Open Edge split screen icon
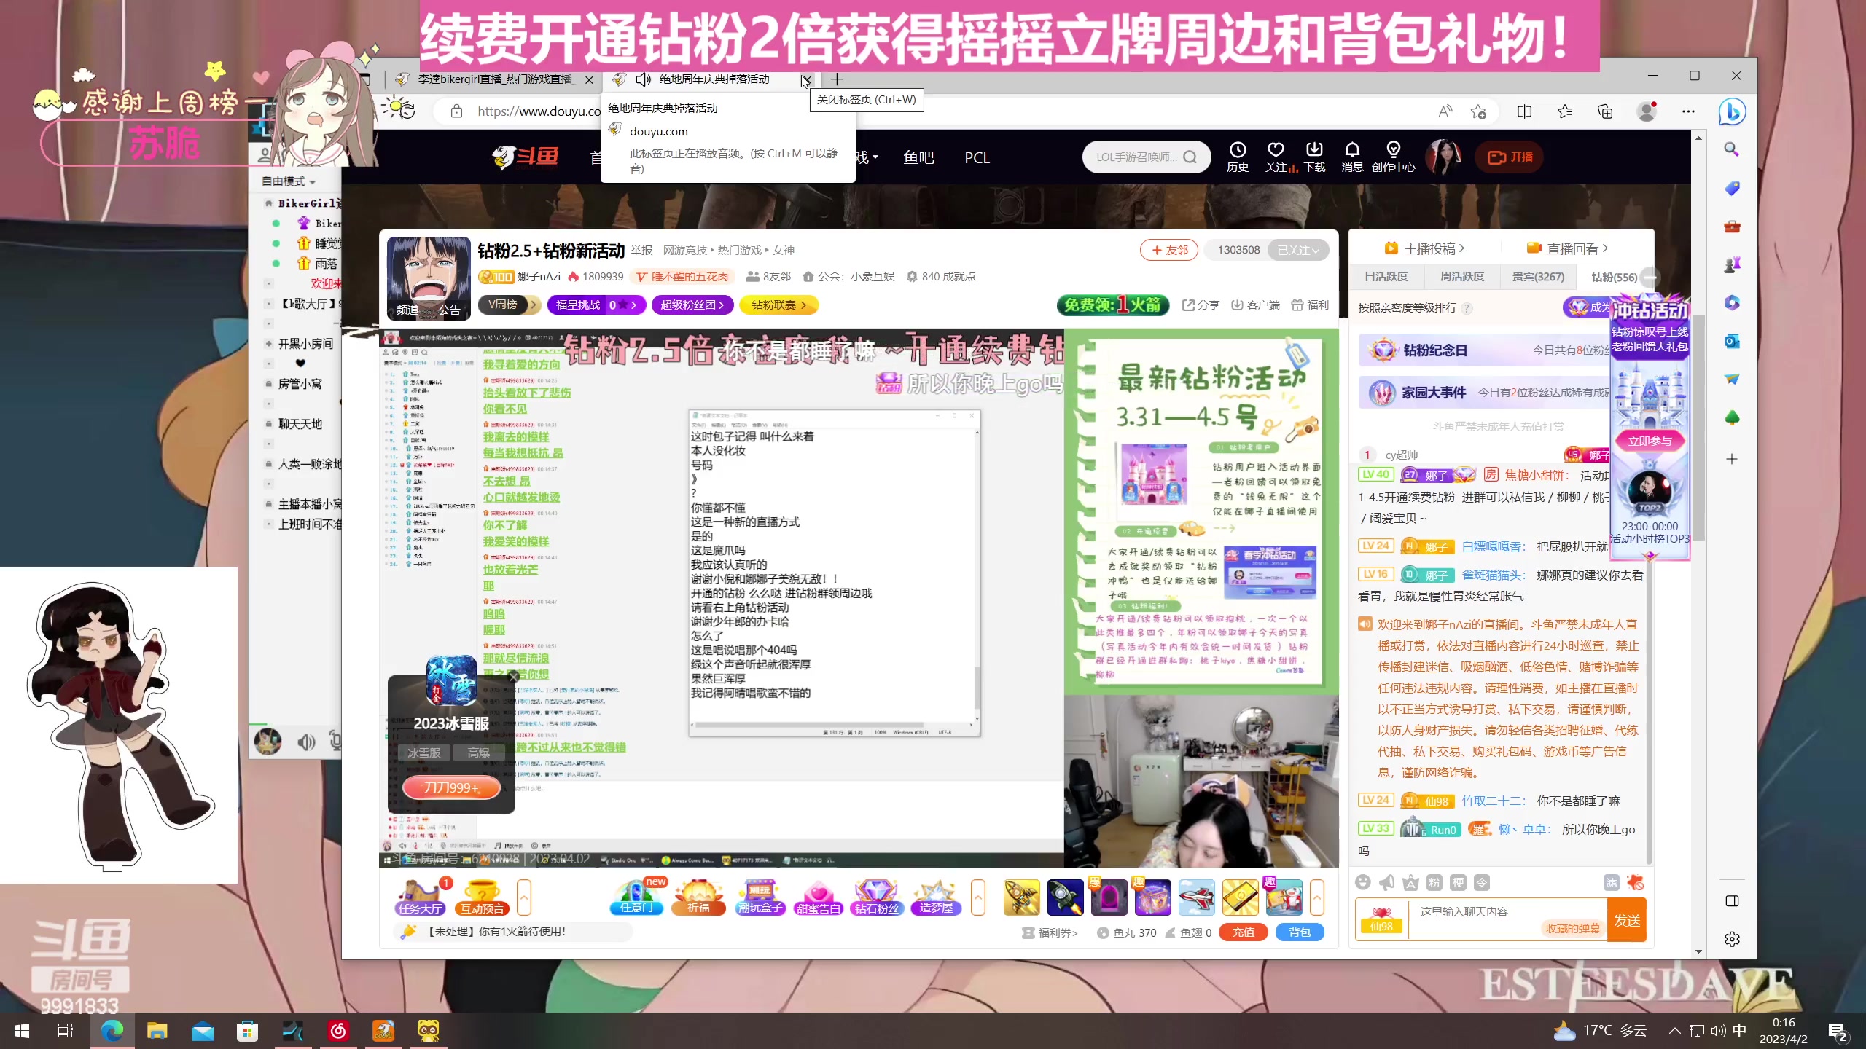This screenshot has width=1866, height=1049. tap(1524, 111)
